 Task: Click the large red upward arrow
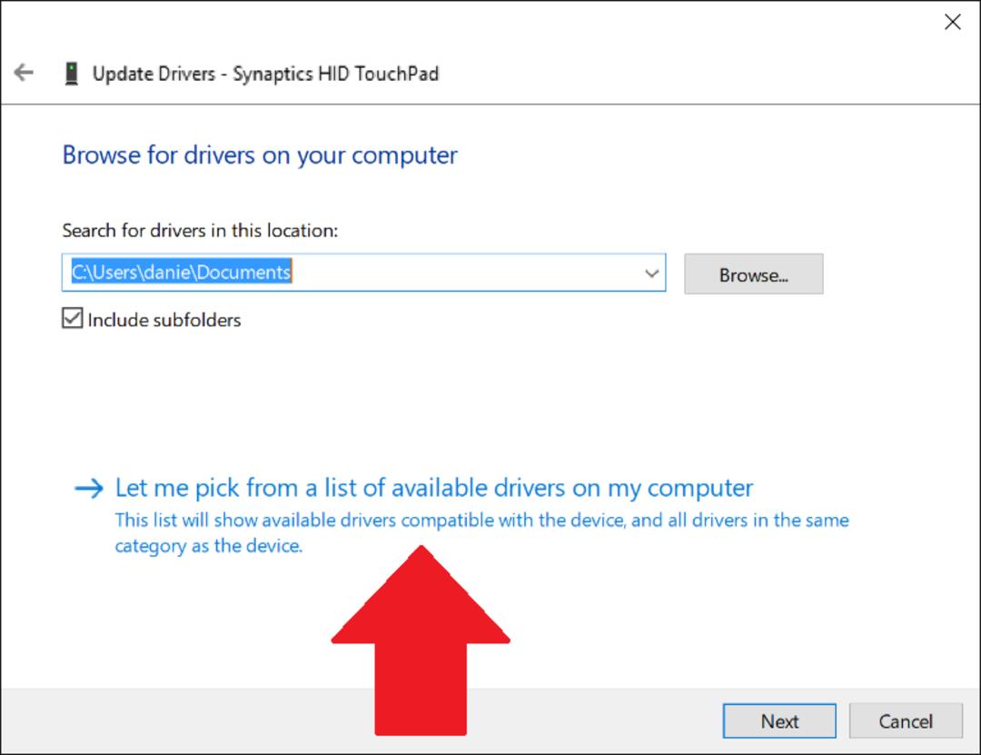pyautogui.click(x=421, y=640)
